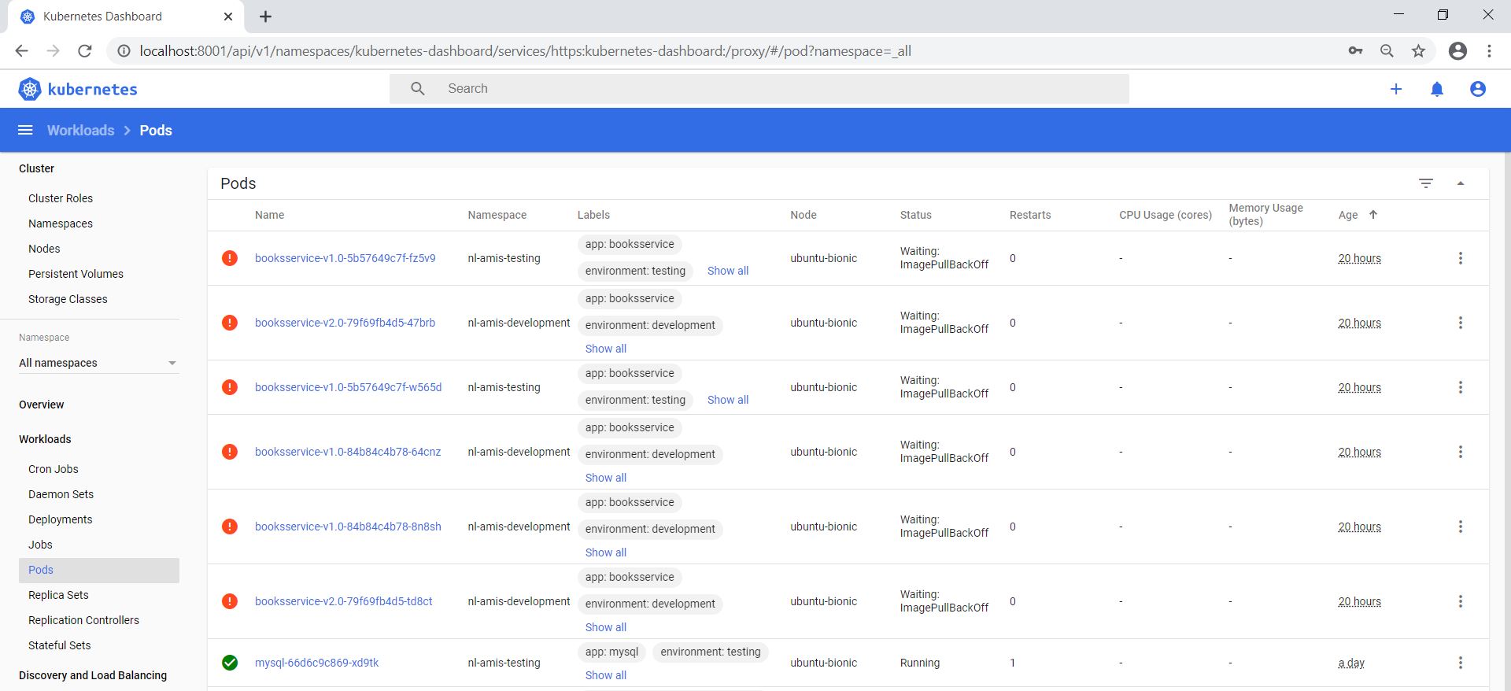Open Nodes under Cluster
This screenshot has height=691, width=1511.
[x=44, y=249]
